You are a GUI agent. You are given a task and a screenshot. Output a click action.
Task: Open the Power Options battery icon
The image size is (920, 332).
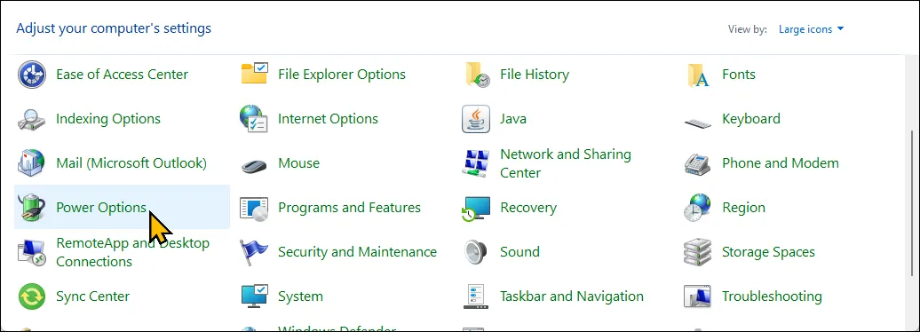coord(32,208)
